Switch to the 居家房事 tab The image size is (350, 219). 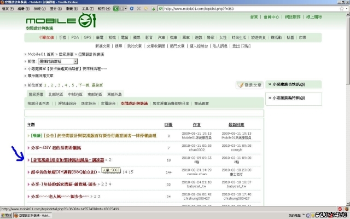(x=36, y=94)
